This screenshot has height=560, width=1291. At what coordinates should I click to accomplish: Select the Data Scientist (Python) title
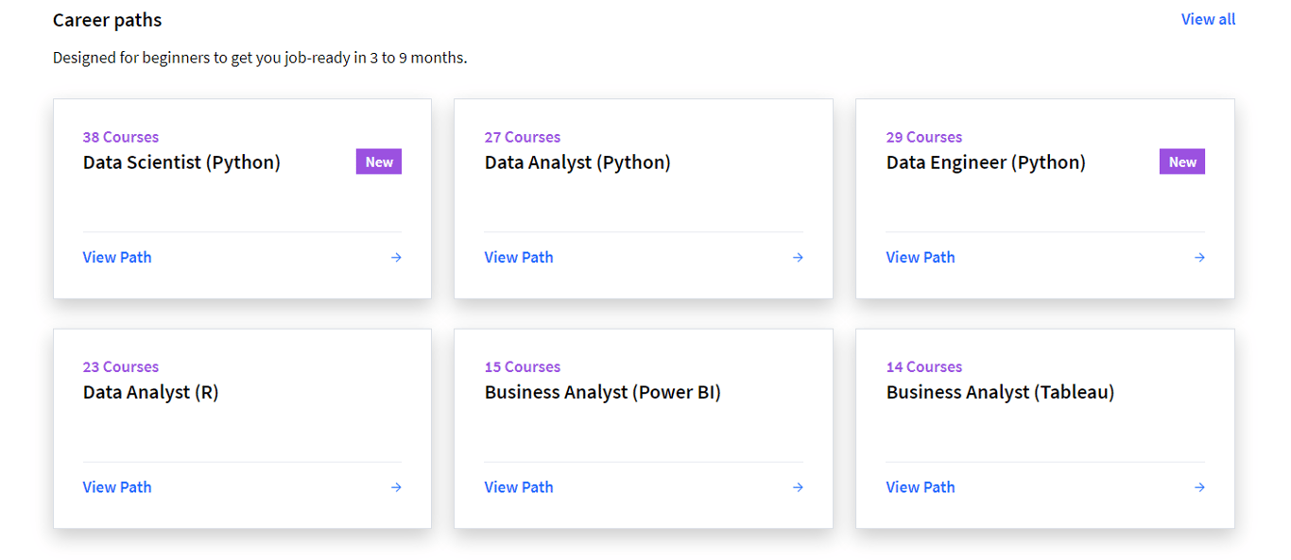pos(181,162)
